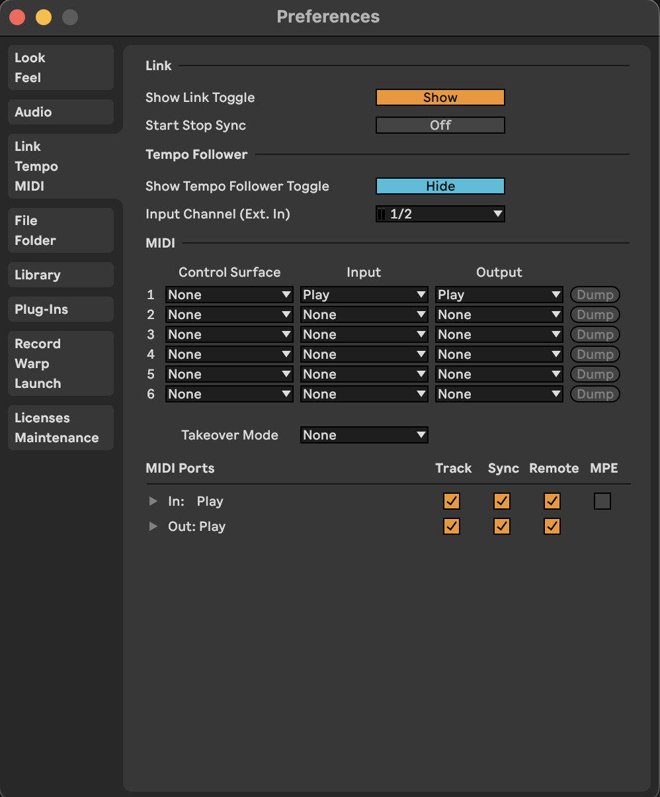660x797 pixels.
Task: Open the Input Channel (Ext. In) dropdown
Action: point(440,214)
